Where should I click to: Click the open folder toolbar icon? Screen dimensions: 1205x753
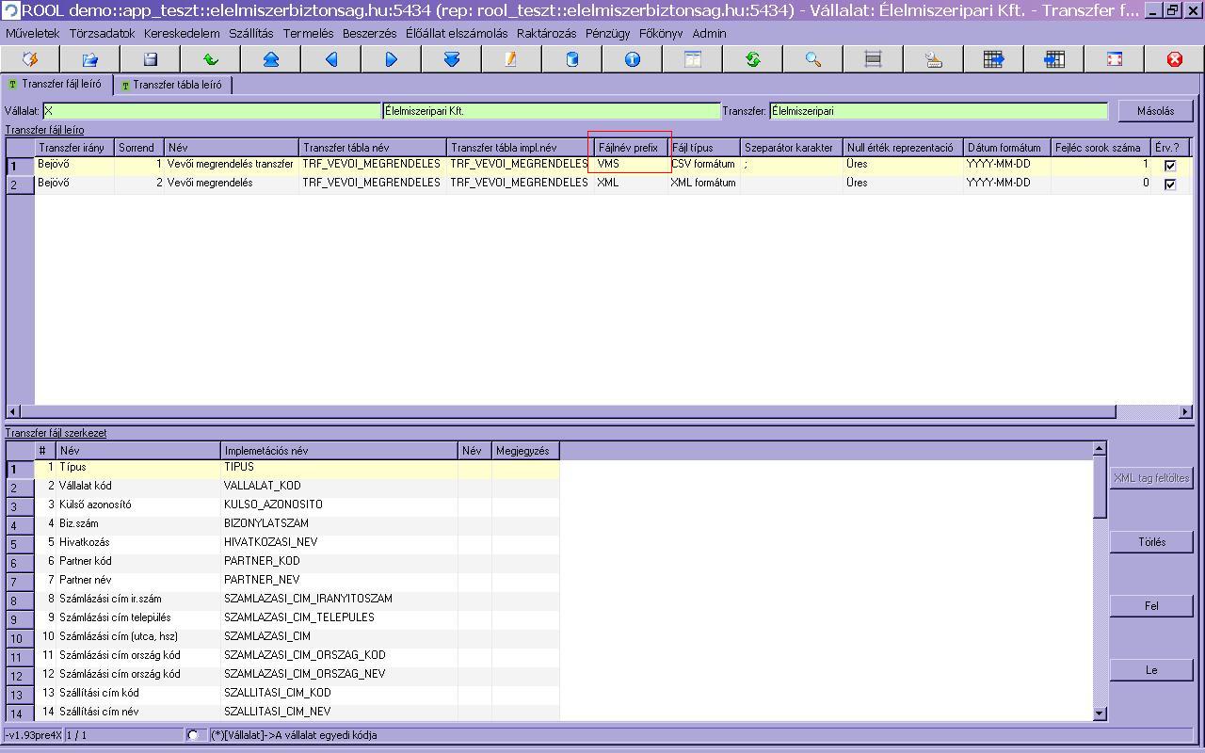pyautogui.click(x=90, y=59)
